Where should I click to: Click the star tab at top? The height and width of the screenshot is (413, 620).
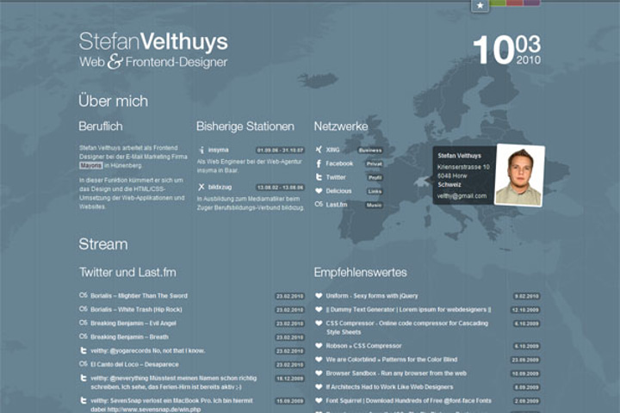click(480, 5)
